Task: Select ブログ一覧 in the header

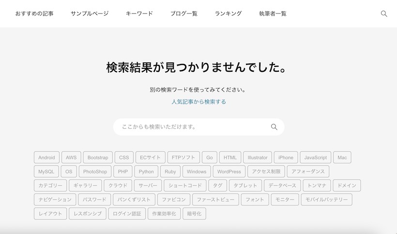Action: 184,14
